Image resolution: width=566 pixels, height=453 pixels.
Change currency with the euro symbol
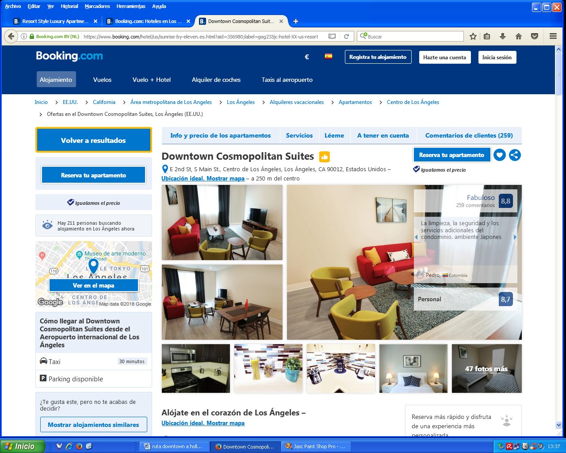(x=307, y=57)
